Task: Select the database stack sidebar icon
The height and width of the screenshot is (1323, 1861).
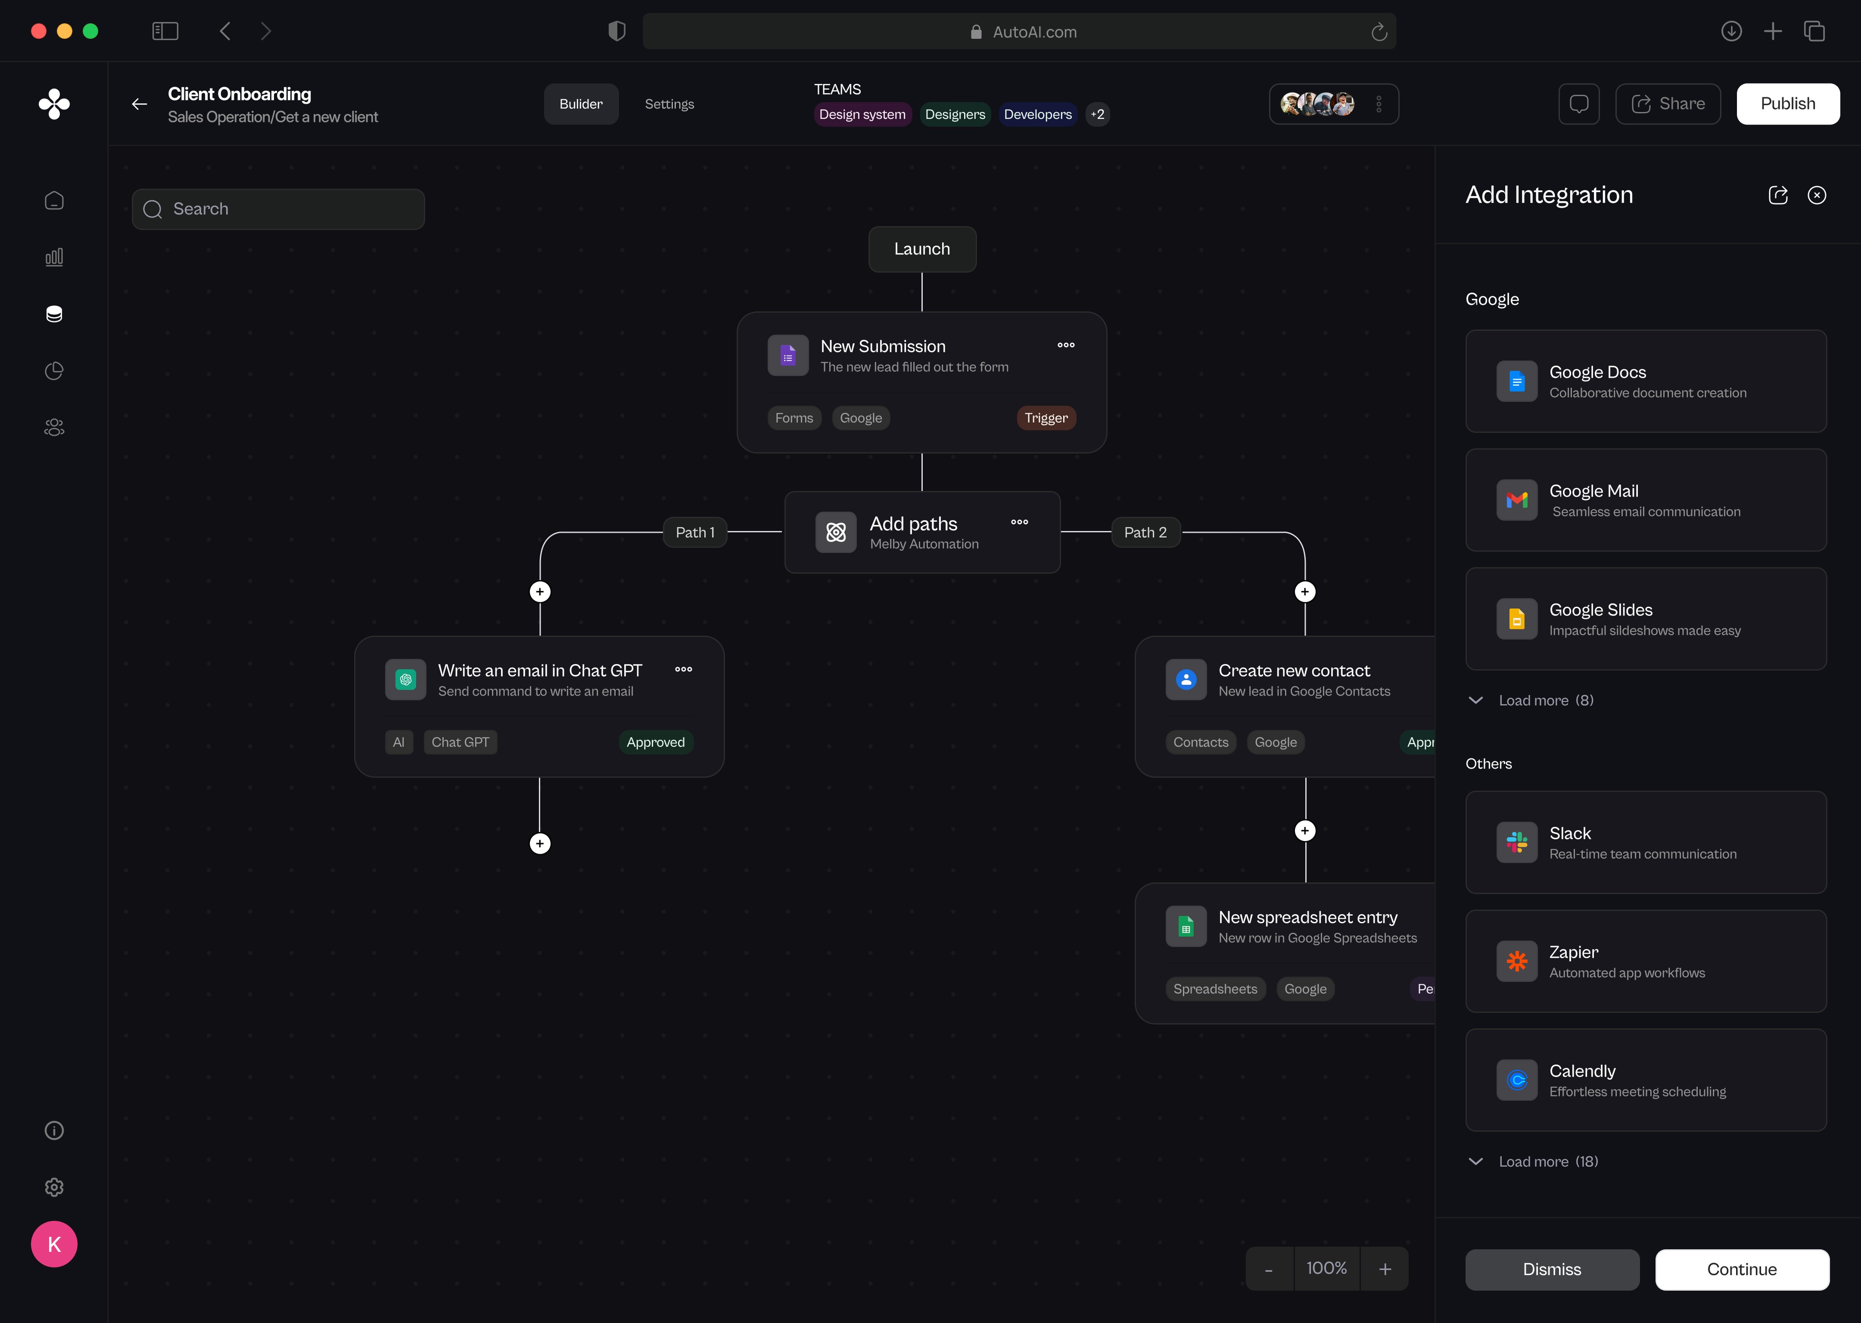Action: coord(54,314)
